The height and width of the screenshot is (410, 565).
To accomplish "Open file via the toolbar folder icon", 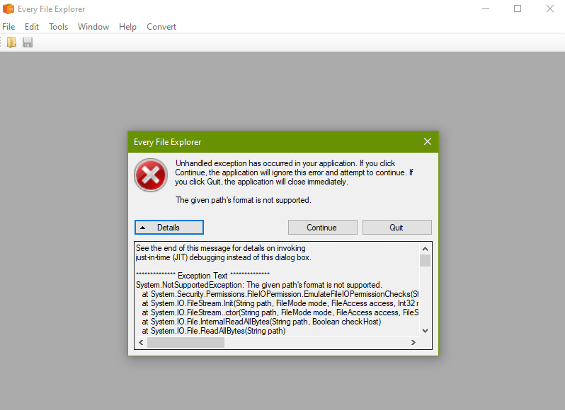I will pos(11,42).
